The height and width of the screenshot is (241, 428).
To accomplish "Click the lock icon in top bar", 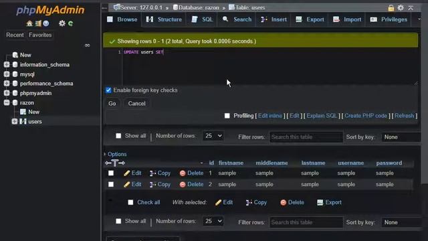I will (391, 7).
